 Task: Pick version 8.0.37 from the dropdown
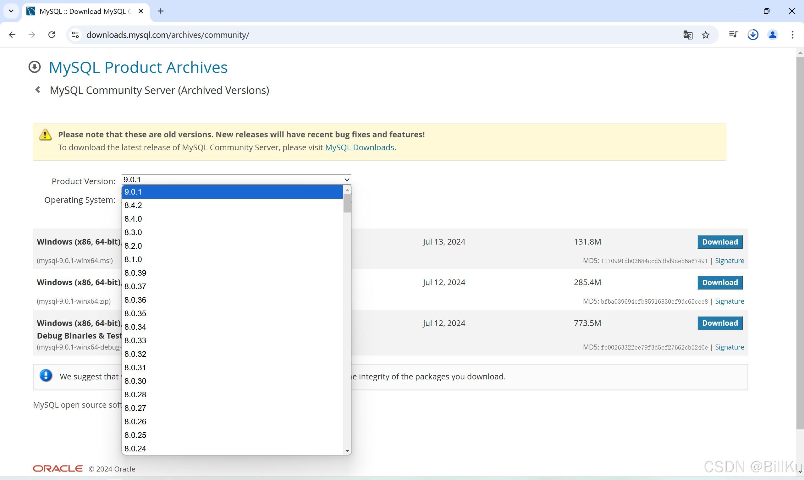[x=232, y=287]
